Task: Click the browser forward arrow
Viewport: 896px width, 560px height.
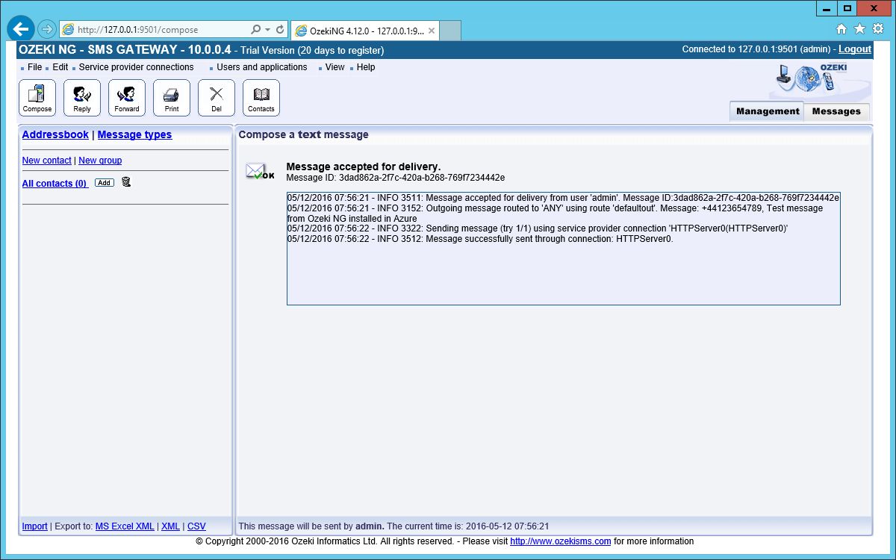Action: coord(47,29)
